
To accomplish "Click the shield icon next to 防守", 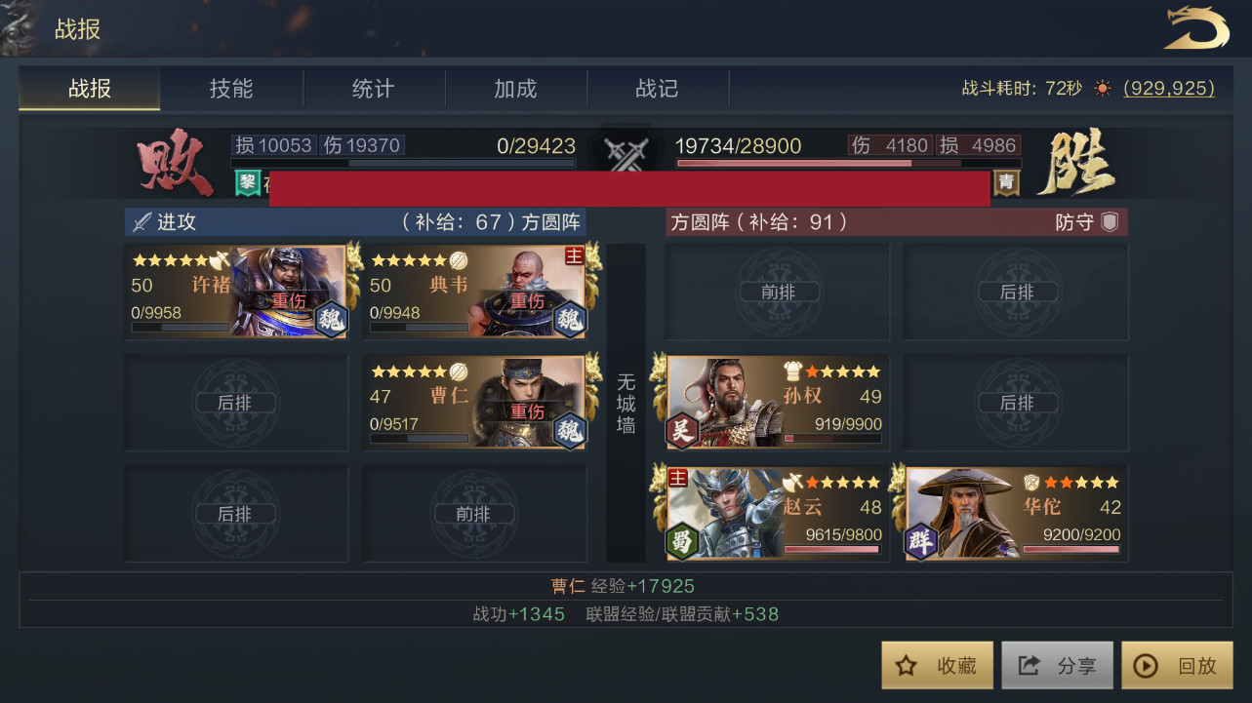I will click(x=1110, y=221).
